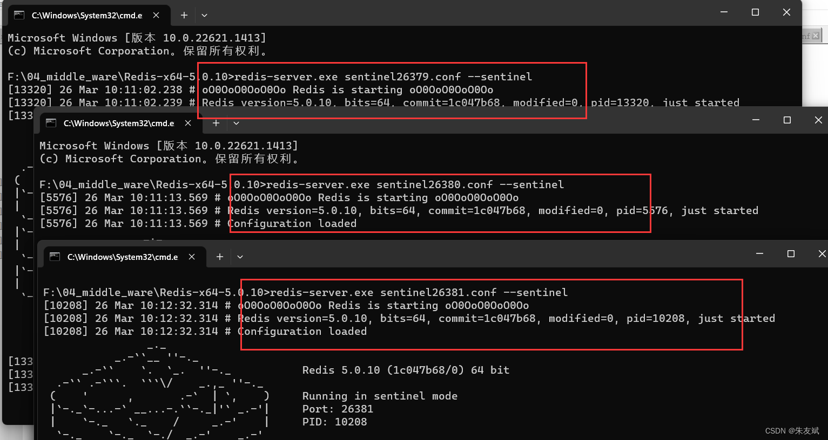
Task: Click the minimize button on the top window
Action: 723,12
